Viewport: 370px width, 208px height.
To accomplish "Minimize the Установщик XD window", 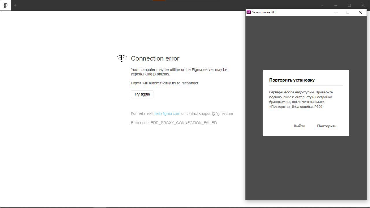I will 336,12.
